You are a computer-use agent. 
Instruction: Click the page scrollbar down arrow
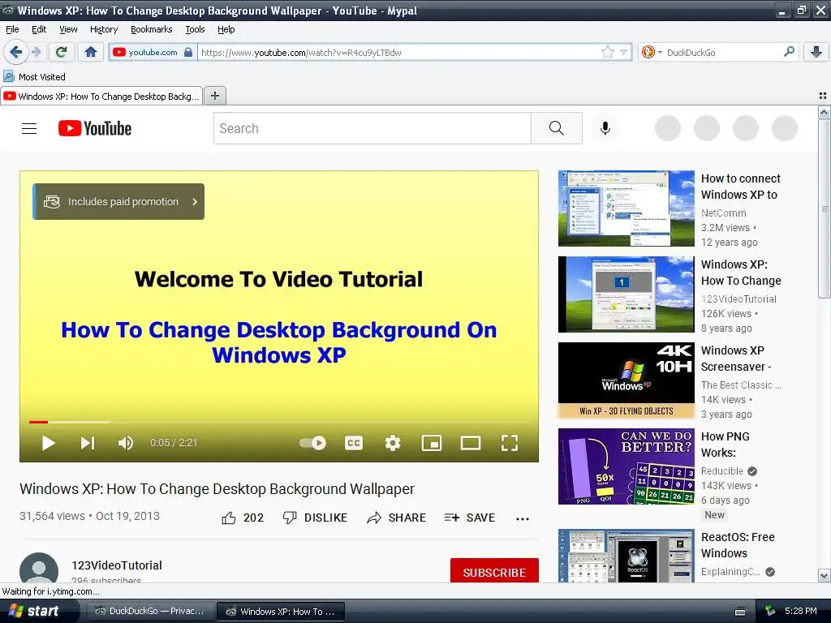824,575
